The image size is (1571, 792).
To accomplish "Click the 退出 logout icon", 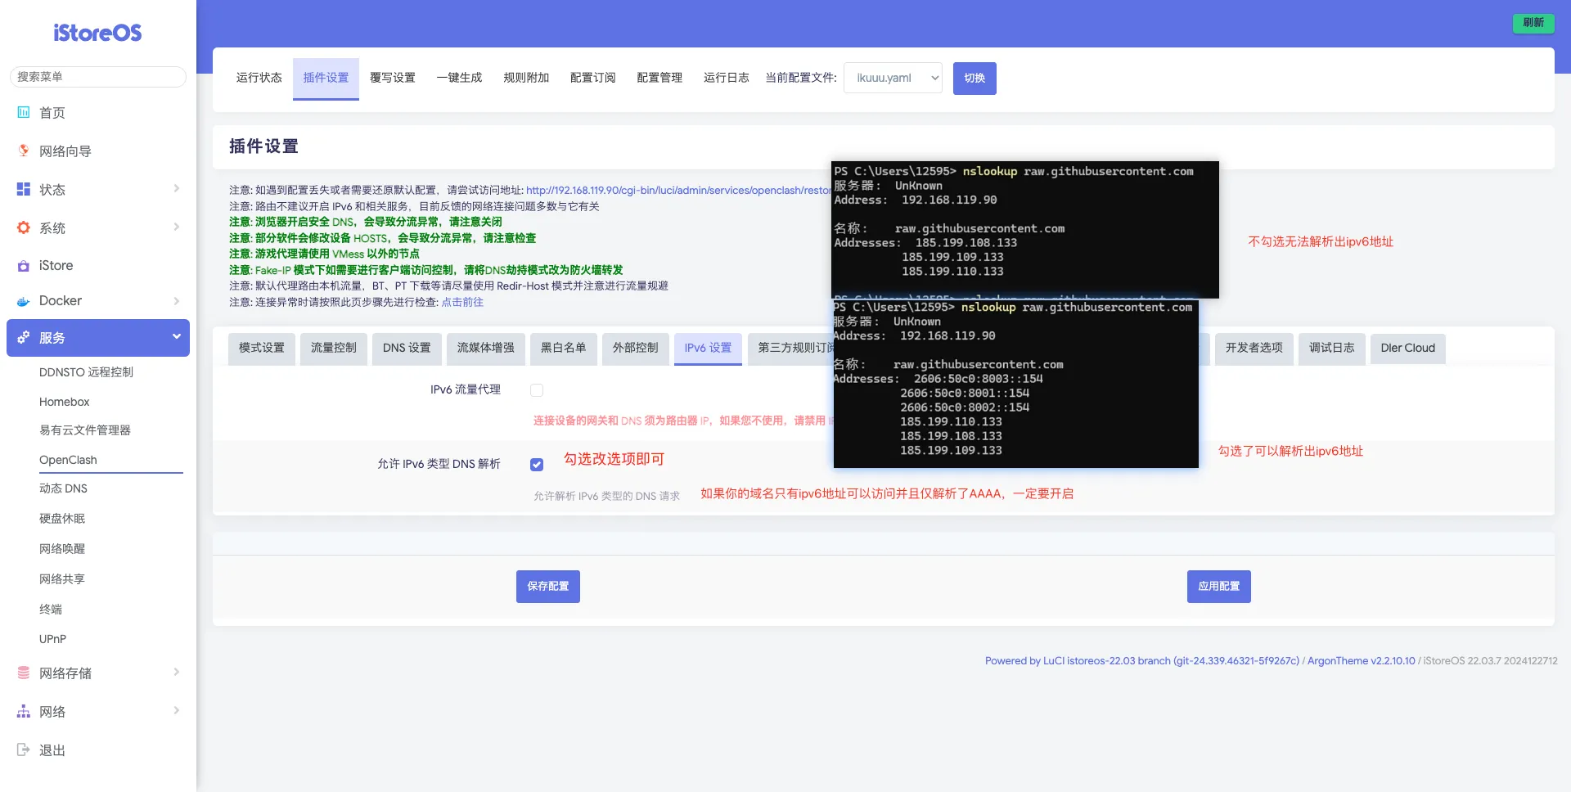I will tap(24, 749).
